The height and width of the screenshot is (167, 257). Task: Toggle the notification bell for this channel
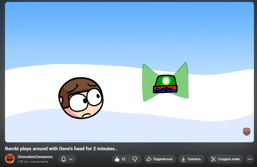(x=64, y=159)
